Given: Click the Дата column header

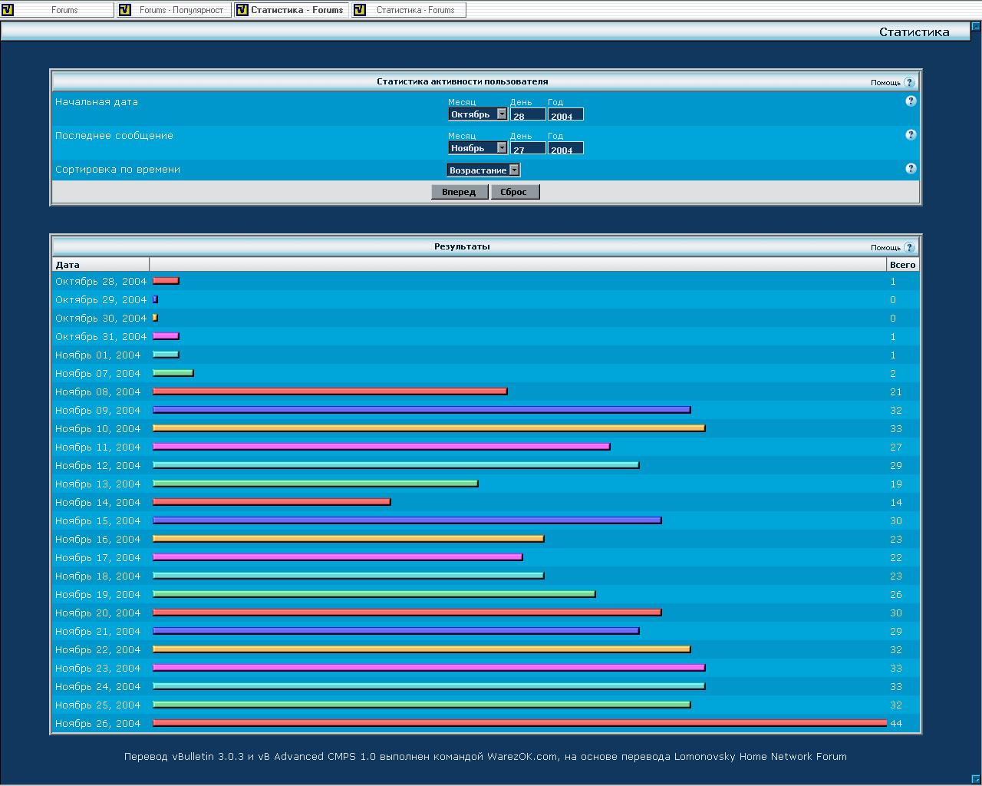Looking at the screenshot, I should coord(68,265).
